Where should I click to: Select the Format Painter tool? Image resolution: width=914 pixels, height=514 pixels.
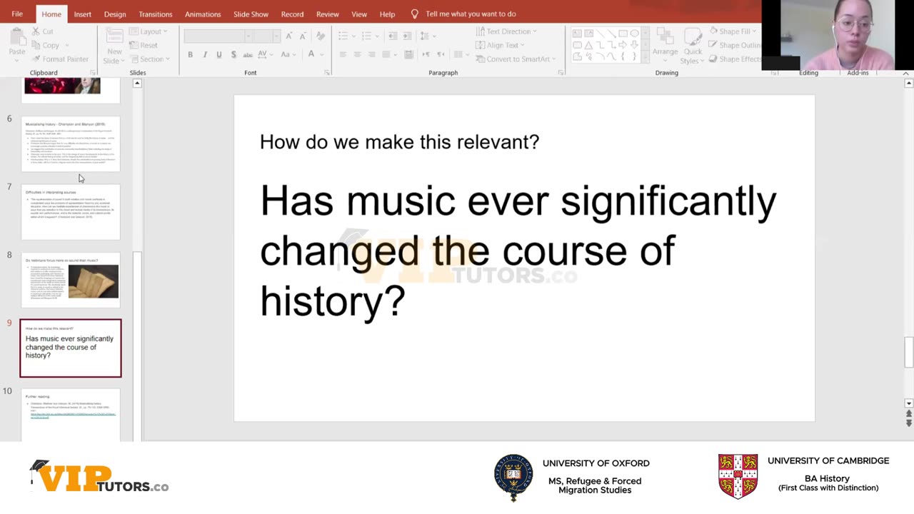[59, 59]
